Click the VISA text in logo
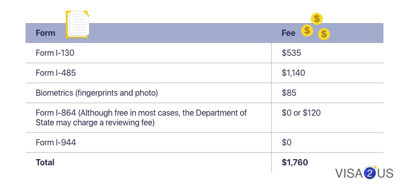409x196 pixels. [x=349, y=173]
